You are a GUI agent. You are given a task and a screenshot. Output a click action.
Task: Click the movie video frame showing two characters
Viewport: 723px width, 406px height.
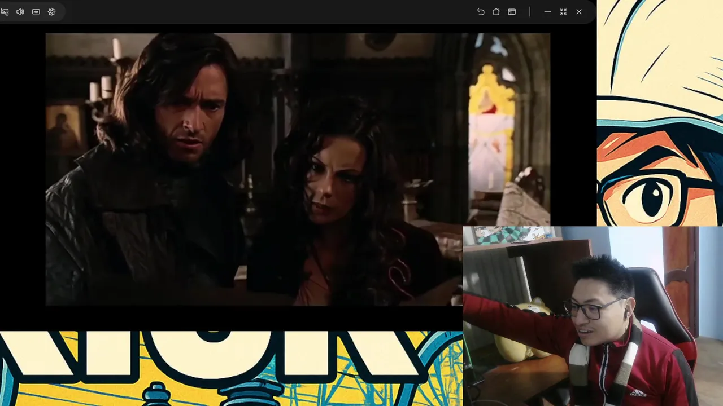coord(298,169)
